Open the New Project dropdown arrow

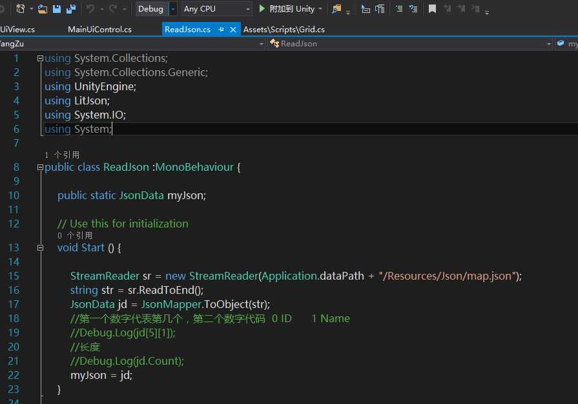click(32, 8)
